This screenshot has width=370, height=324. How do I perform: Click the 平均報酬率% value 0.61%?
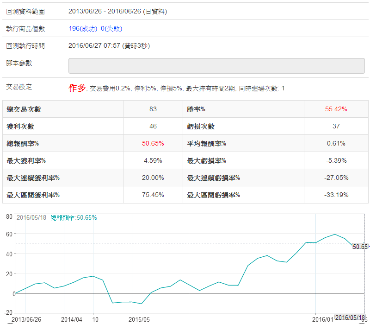tap(336, 143)
